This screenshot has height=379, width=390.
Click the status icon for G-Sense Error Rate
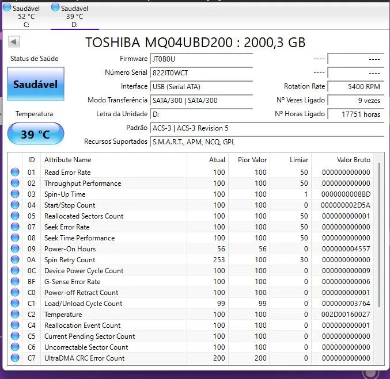click(15, 281)
